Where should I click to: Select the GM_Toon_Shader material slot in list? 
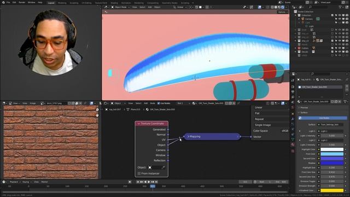pyautogui.click(x=320, y=87)
